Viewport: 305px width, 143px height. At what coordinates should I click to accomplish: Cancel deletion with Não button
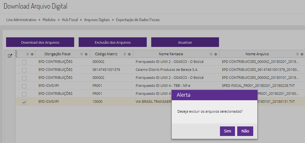[x=245, y=131]
